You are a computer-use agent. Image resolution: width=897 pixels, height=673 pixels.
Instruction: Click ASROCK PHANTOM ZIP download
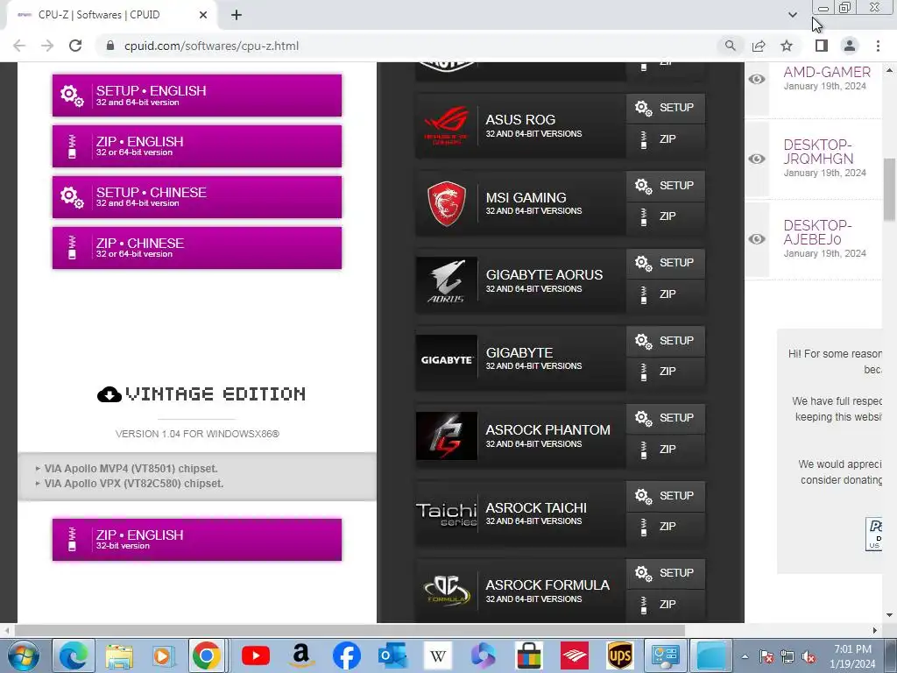[666, 450]
